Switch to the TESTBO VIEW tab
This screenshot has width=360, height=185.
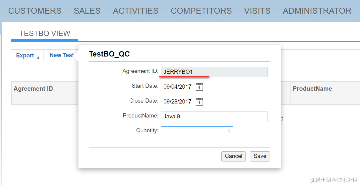[x=45, y=34]
